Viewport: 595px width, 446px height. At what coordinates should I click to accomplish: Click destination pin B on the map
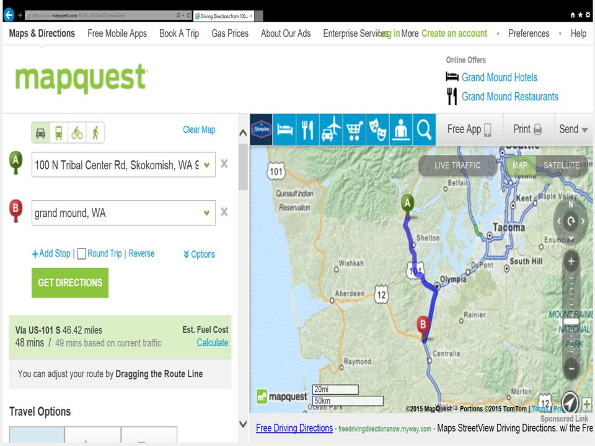click(423, 327)
